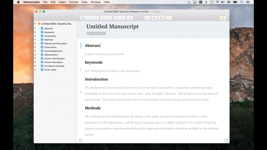This screenshot has width=267, height=150.
Task: Select Author contributions in the outline
Action: [55, 58]
